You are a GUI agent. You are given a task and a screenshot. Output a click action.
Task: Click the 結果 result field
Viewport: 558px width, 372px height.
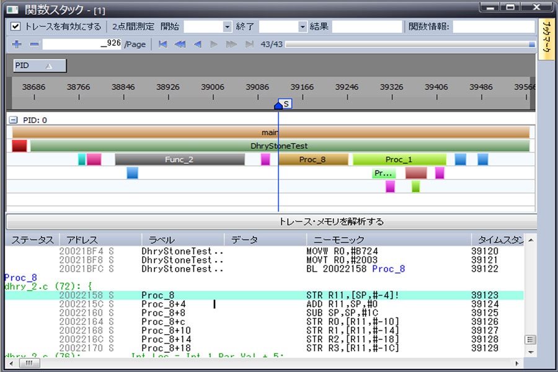click(x=366, y=26)
